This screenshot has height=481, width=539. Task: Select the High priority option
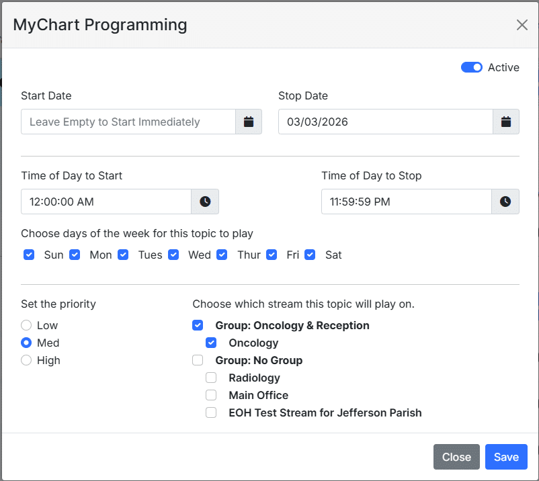pyautogui.click(x=26, y=360)
